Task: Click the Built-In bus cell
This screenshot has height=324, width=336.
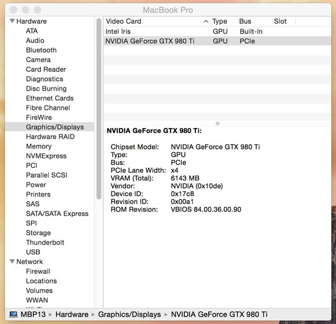Action: click(251, 31)
